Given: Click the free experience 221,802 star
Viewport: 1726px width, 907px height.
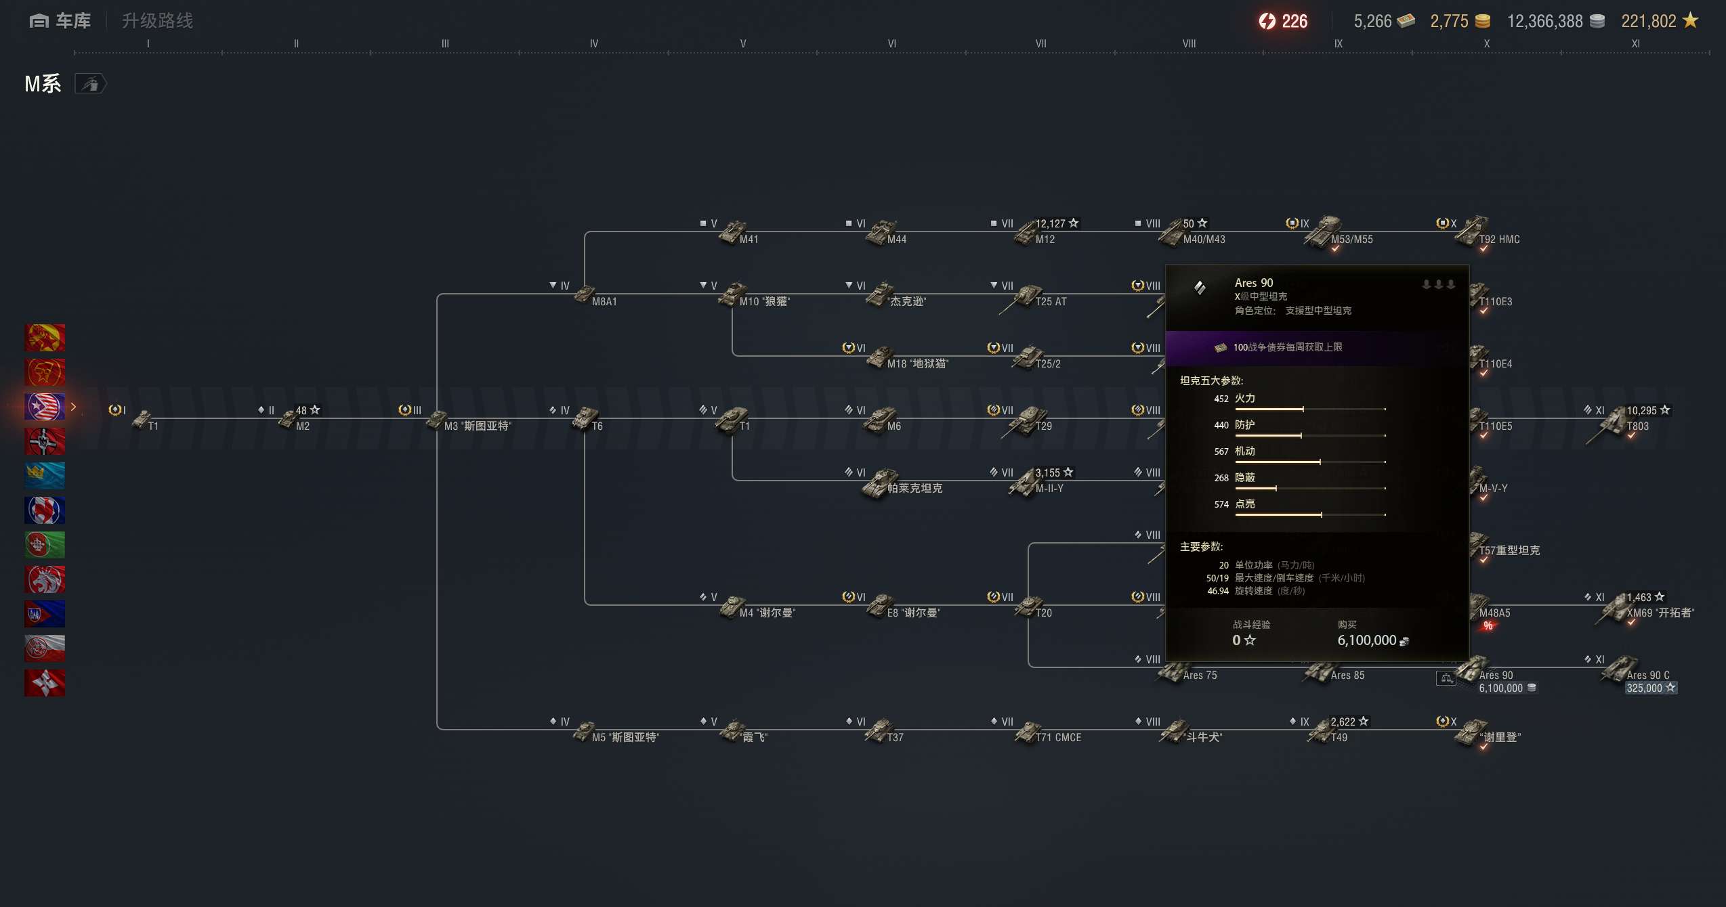Looking at the screenshot, I should (x=1691, y=21).
